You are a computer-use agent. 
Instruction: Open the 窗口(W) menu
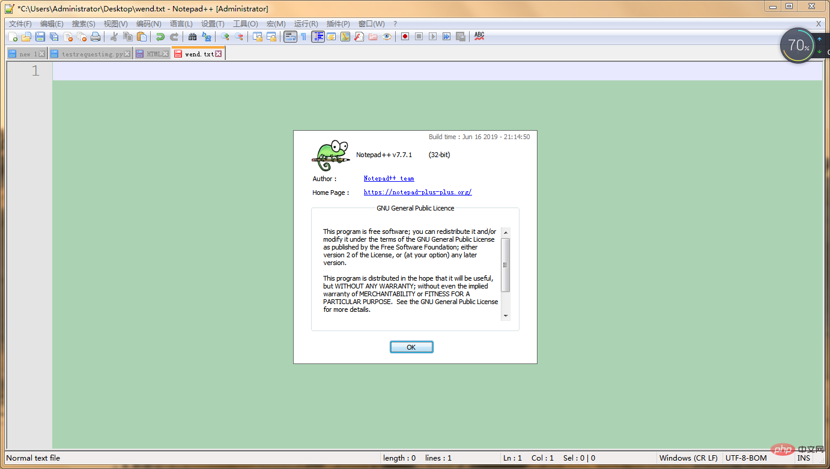click(x=371, y=24)
